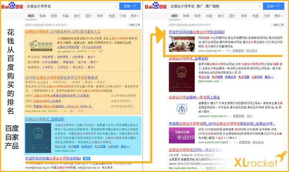289x172 pixels.
Task: Click the V1 credit badge beside www.haixue.com
Action: [x=65, y=111]
